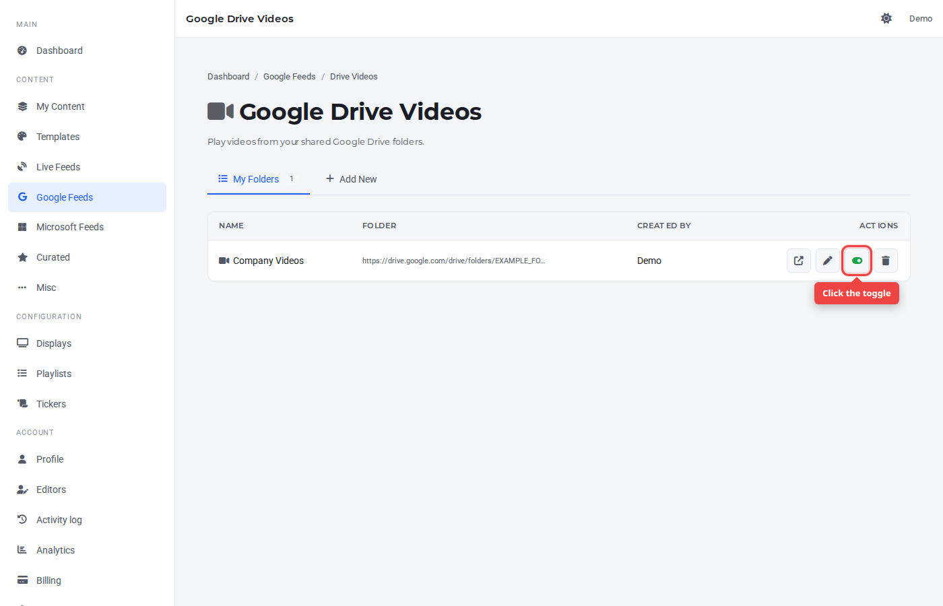This screenshot has height=606, width=943.
Task: Click the Microsoft Feeds windows icon
Action: pyautogui.click(x=22, y=227)
